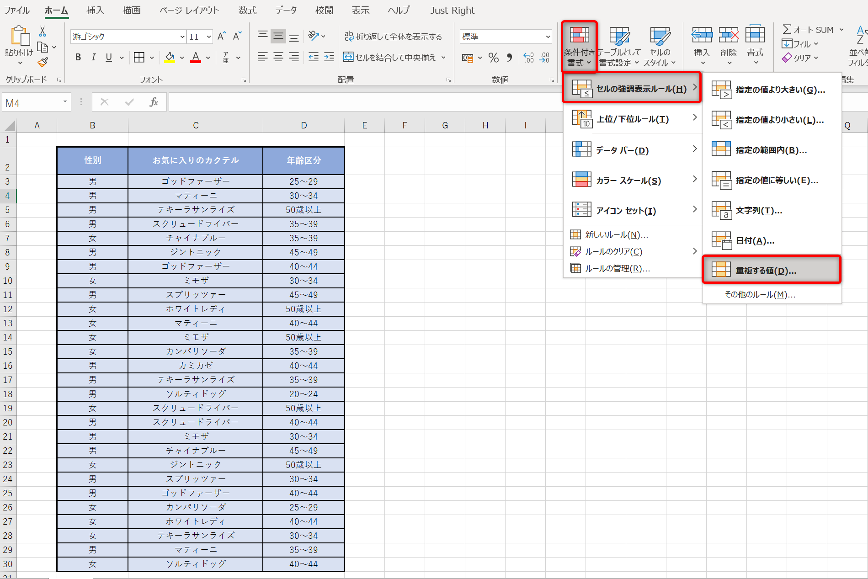Click the decrease indent icon
Screen dimensions: 868x579
click(313, 57)
